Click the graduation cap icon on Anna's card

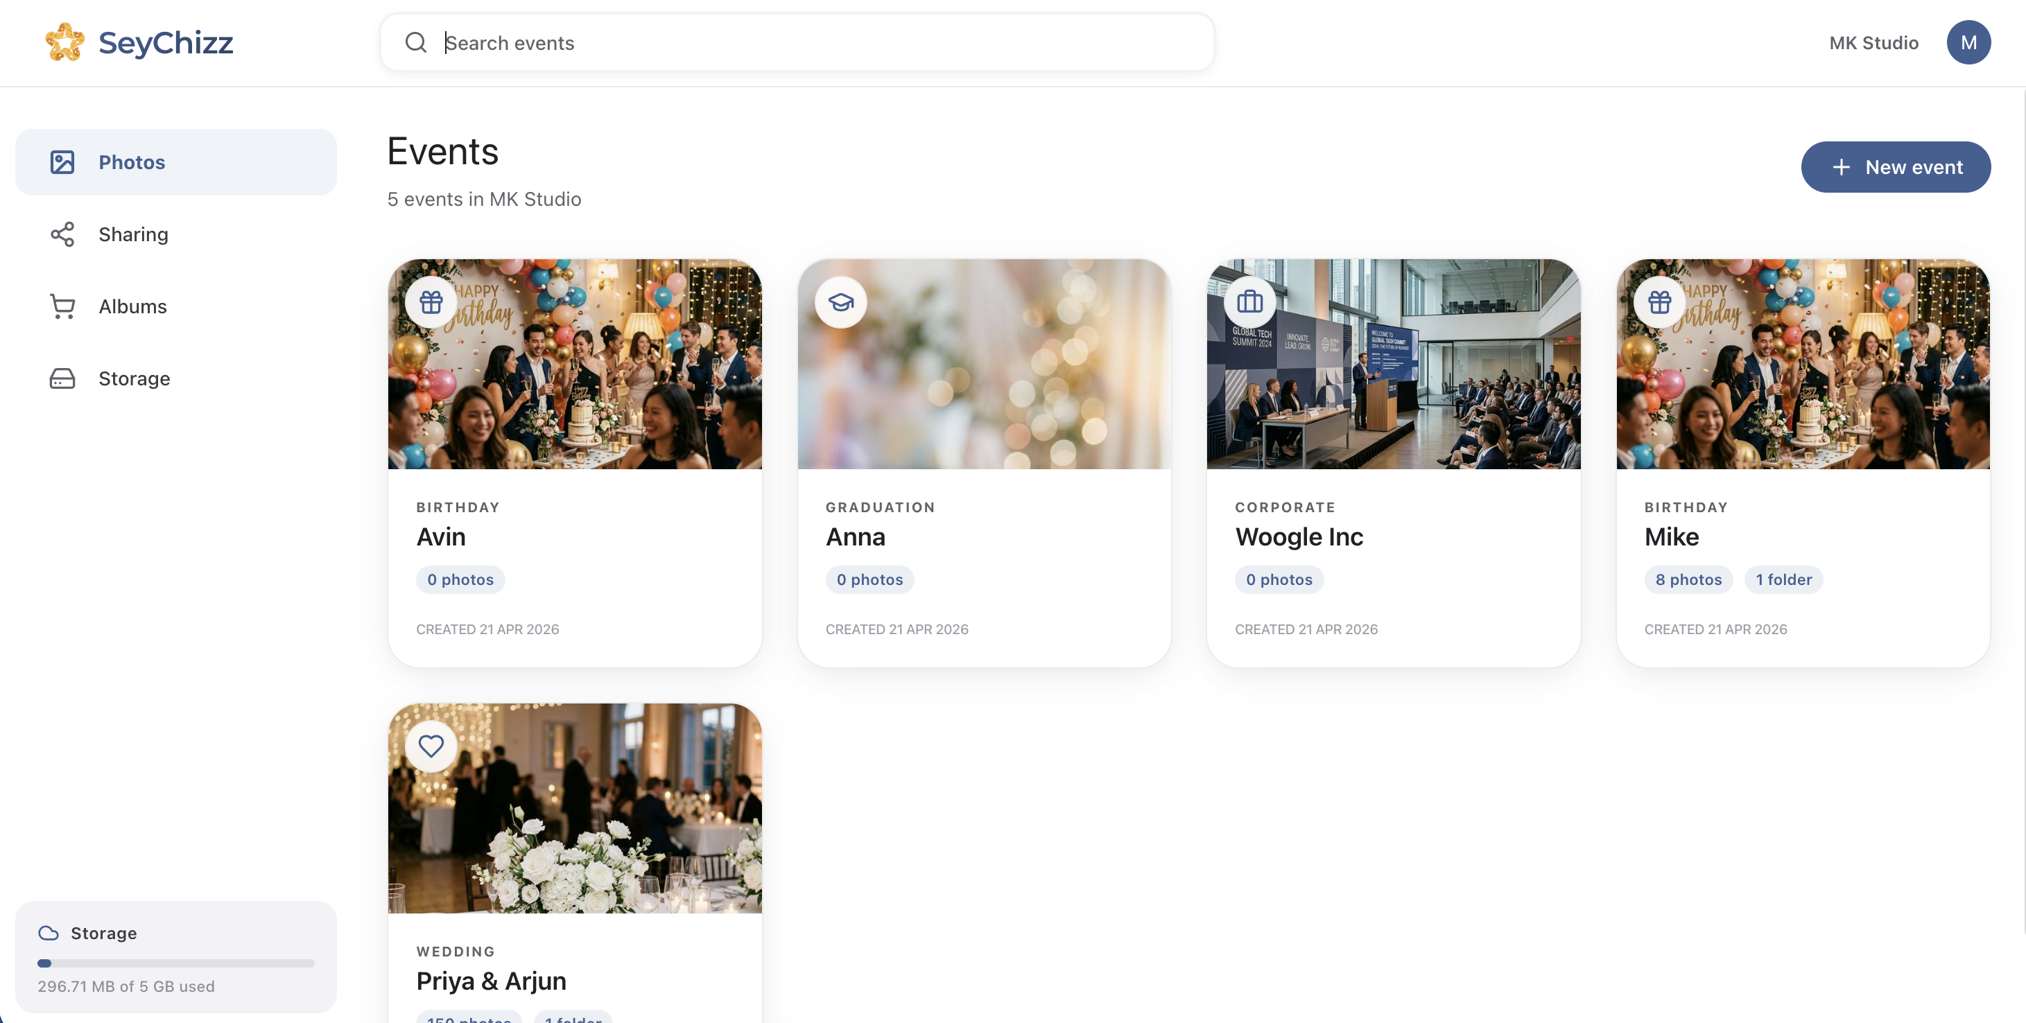pyautogui.click(x=841, y=301)
